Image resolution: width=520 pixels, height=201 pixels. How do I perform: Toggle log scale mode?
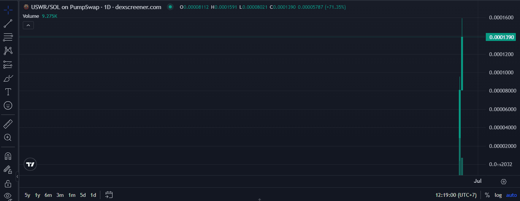click(x=498, y=195)
